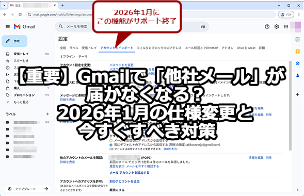Screen dimensions: 304x196
Task: Open the Google apps grid icon
Action: [x=286, y=27]
